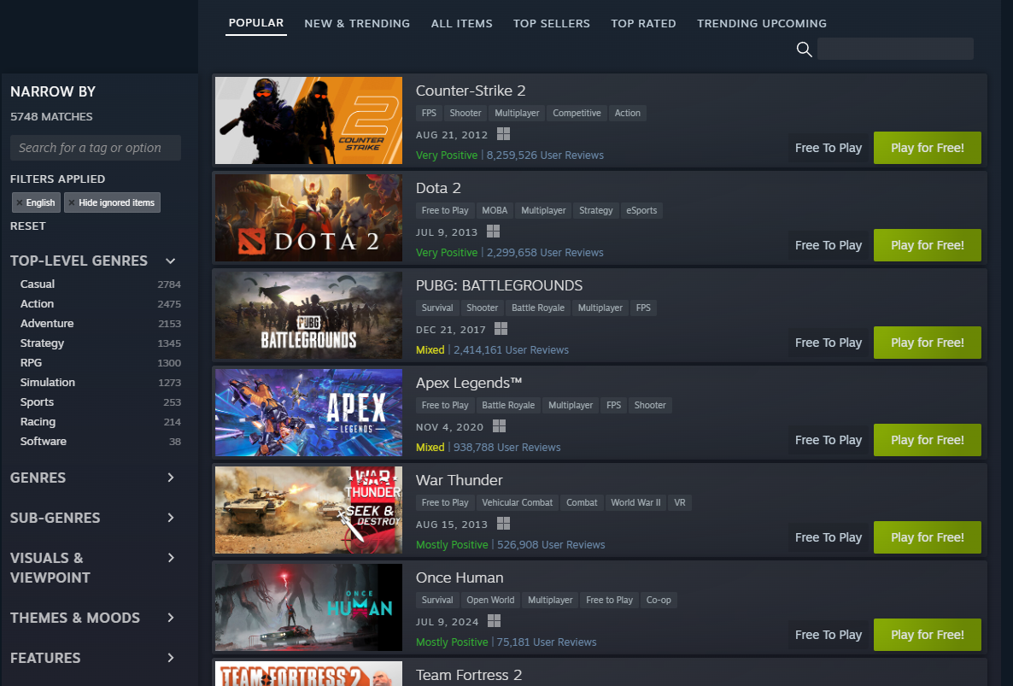Viewport: 1013px width, 686px height.
Task: Open the Trending Upcoming tab
Action: click(762, 24)
